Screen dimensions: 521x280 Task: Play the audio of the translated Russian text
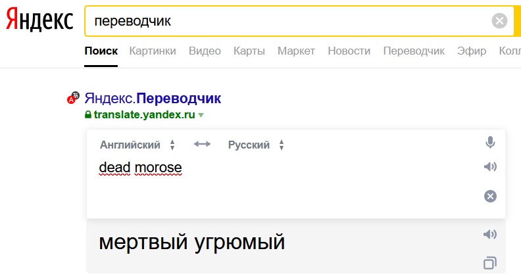(490, 234)
